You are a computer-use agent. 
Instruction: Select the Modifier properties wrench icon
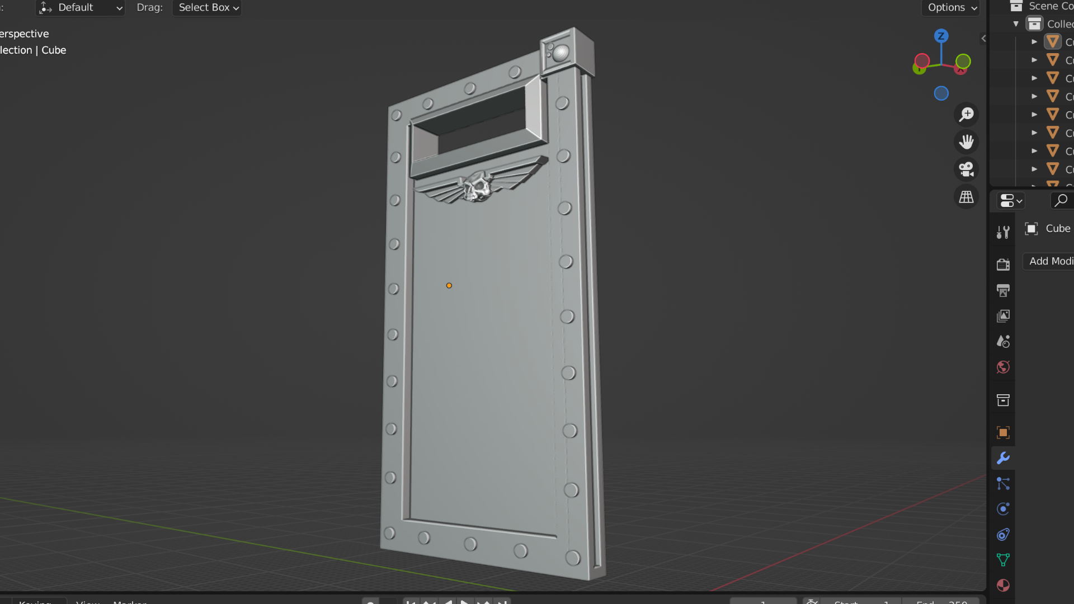click(1003, 458)
